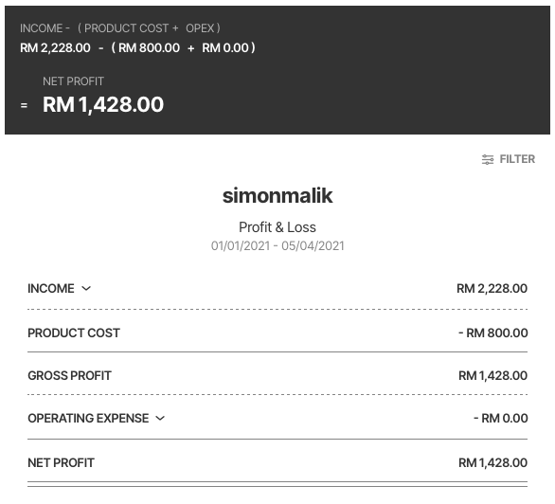Select the GROSS PROFIT row label
555x504 pixels.
point(69,375)
